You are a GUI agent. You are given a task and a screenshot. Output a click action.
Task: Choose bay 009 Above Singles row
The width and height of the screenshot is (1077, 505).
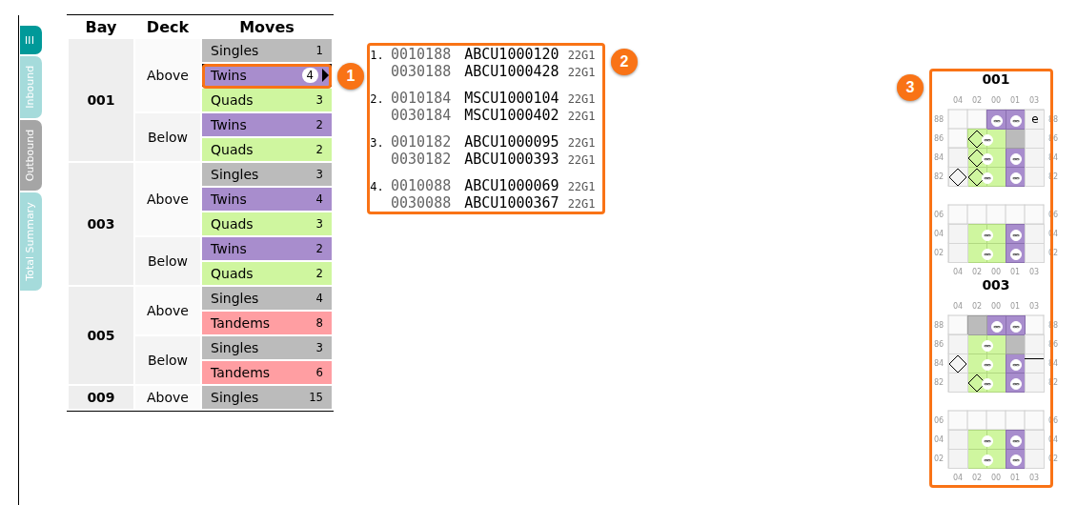click(267, 397)
